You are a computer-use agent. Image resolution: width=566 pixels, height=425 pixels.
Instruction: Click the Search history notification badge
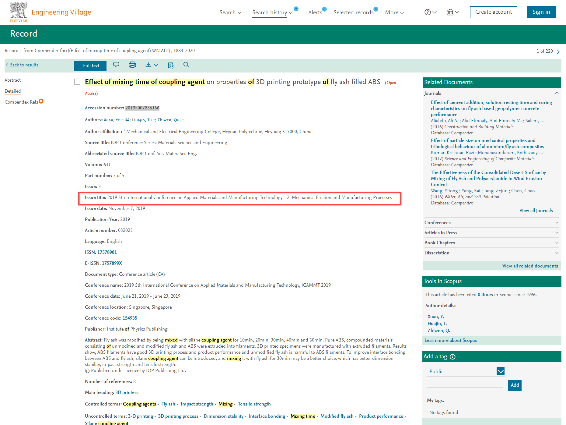(296, 9)
